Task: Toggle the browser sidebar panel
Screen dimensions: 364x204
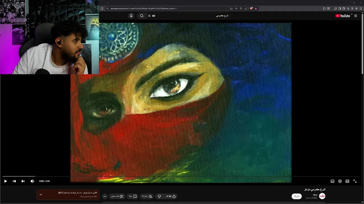Action: click(x=340, y=8)
